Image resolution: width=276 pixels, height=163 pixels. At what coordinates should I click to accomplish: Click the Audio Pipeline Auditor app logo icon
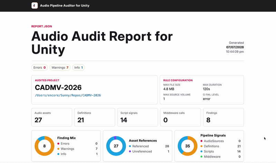coord(34,6)
